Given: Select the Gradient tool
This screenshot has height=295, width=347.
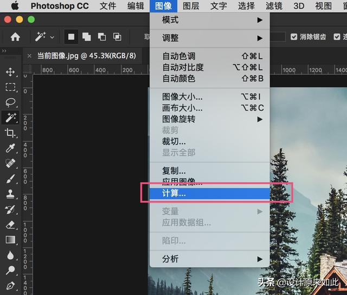Looking at the screenshot, I should coord(10,240).
